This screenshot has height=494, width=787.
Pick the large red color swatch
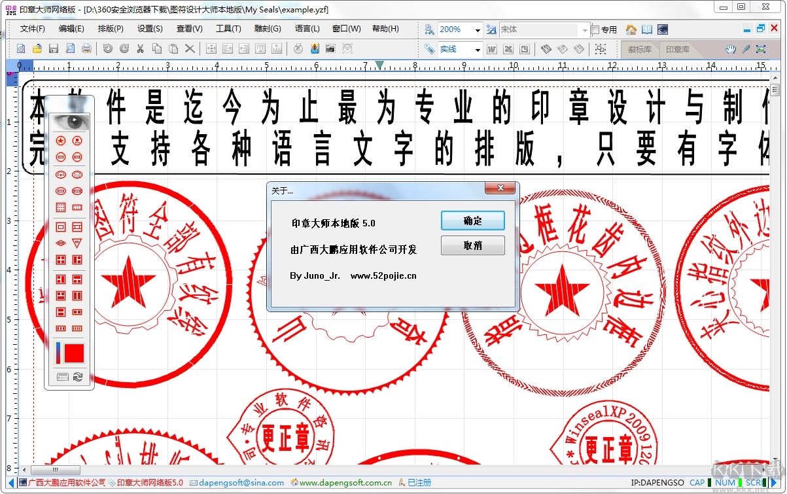click(74, 353)
